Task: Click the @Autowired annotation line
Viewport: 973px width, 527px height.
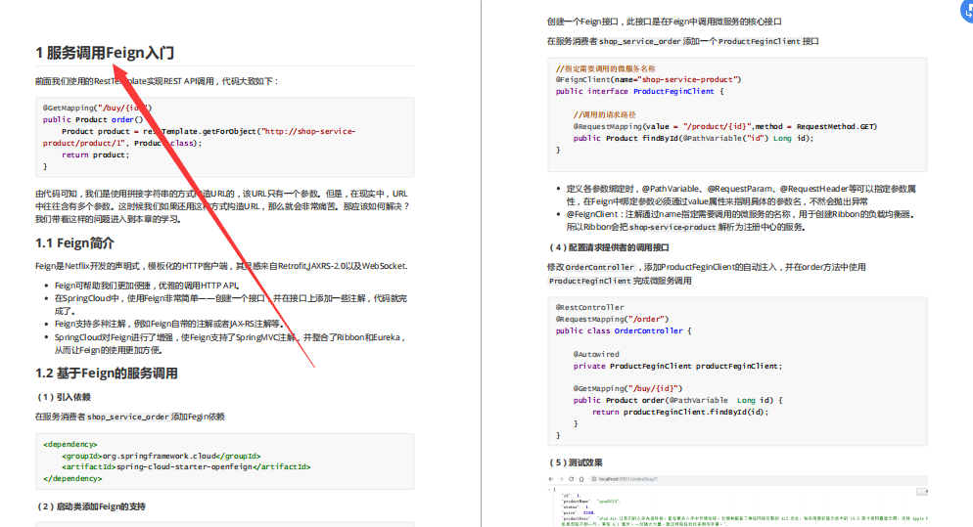Action: (x=596, y=355)
